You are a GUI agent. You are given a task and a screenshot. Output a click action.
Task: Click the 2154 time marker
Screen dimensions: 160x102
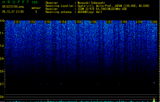click(63, 22)
